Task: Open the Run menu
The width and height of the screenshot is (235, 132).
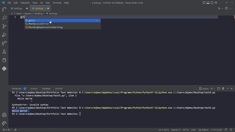Action: [48, 3]
